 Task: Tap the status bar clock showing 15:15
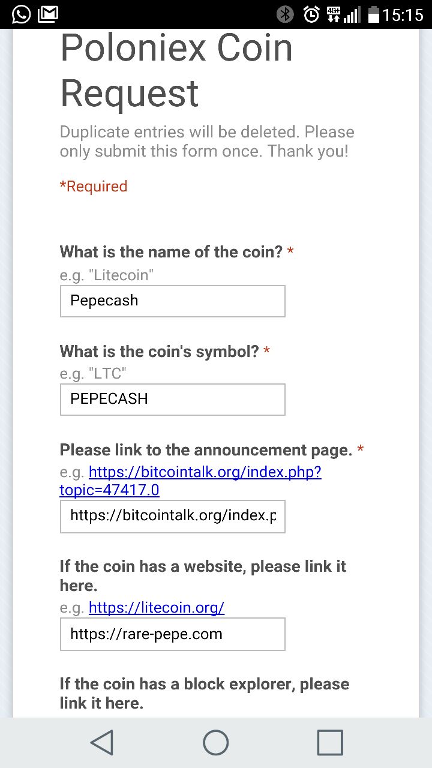[x=403, y=15]
